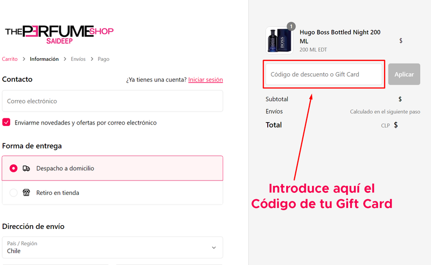Click the Envíos label in order summary
Screen dimensions: 431x265
coord(274,111)
